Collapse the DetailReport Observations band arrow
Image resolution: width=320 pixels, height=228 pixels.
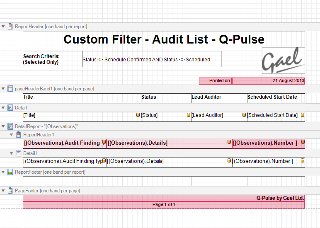click(x=3, y=126)
